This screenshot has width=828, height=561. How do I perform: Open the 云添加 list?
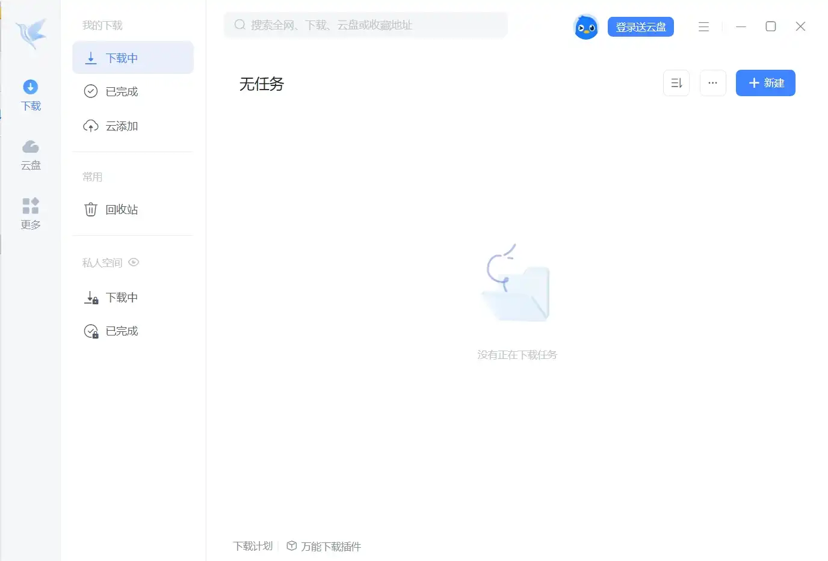[133, 126]
